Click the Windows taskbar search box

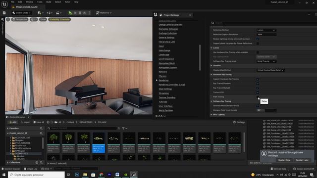[36, 175]
